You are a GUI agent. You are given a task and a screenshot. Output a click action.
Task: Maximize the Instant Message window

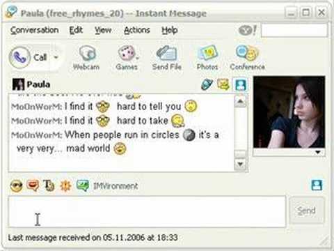click(306, 13)
